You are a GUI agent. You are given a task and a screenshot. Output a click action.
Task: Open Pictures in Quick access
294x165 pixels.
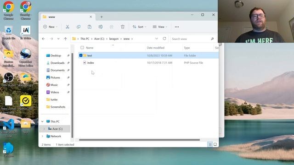[56, 77]
